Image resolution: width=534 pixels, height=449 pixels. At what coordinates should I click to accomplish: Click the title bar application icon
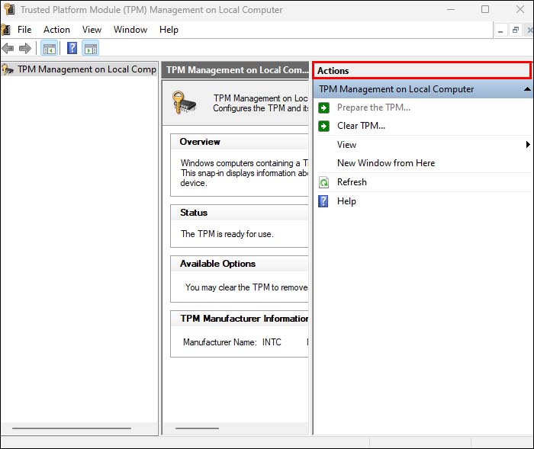click(x=9, y=9)
